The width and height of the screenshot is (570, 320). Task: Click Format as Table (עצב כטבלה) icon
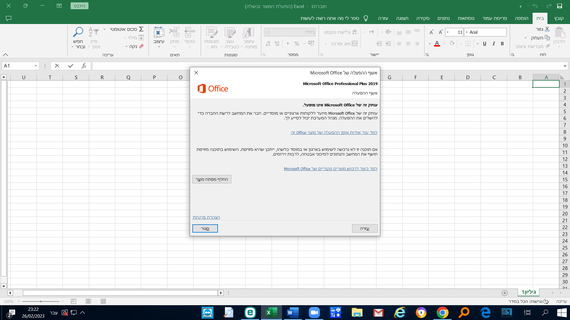[230, 33]
